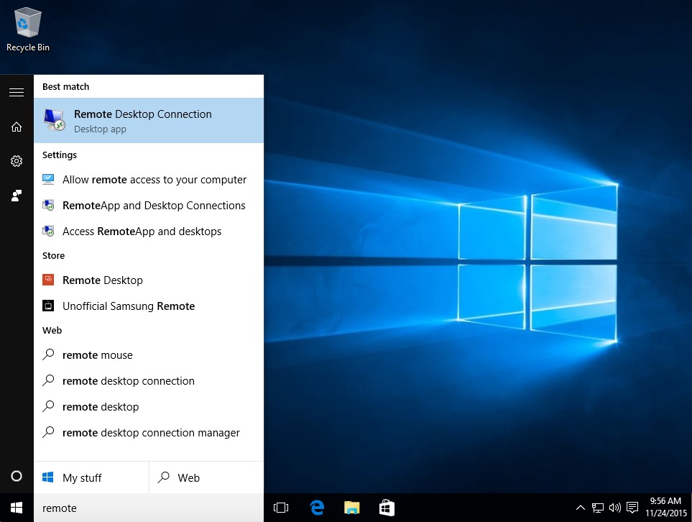This screenshot has height=522, width=692.
Task: Open RemoteApp and Desktop Connections setting
Action: click(149, 206)
